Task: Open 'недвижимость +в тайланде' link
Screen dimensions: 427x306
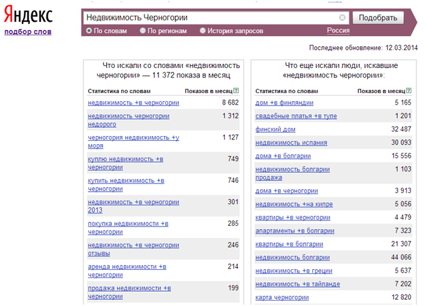Action: [298, 284]
